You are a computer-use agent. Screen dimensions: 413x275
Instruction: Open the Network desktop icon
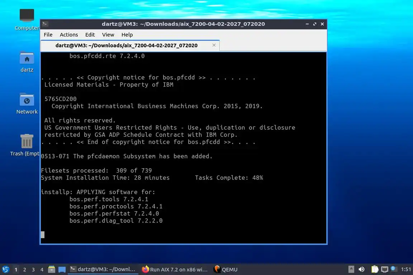[x=27, y=104]
